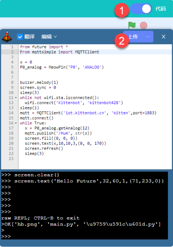Uncheck the 翻译 translate checkbox

[x=20, y=37]
